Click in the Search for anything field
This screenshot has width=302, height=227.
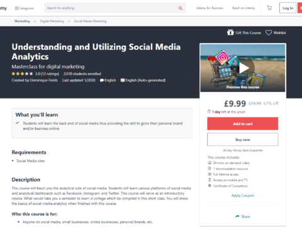(x=111, y=8)
